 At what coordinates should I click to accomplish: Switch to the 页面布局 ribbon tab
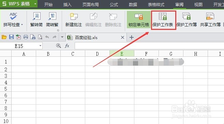91,4
